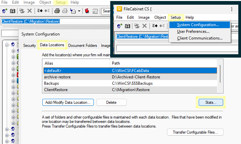Viewport: 241px width, 144px height.
Task: Select the ClientRestore alias row in the list
Action: pos(130,90)
